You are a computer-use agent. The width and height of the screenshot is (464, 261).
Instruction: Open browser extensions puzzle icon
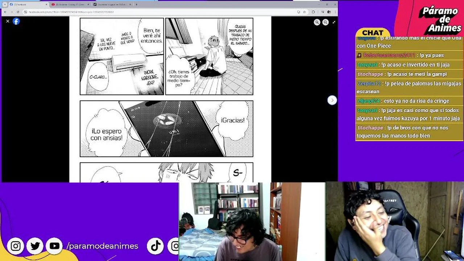(313, 12)
